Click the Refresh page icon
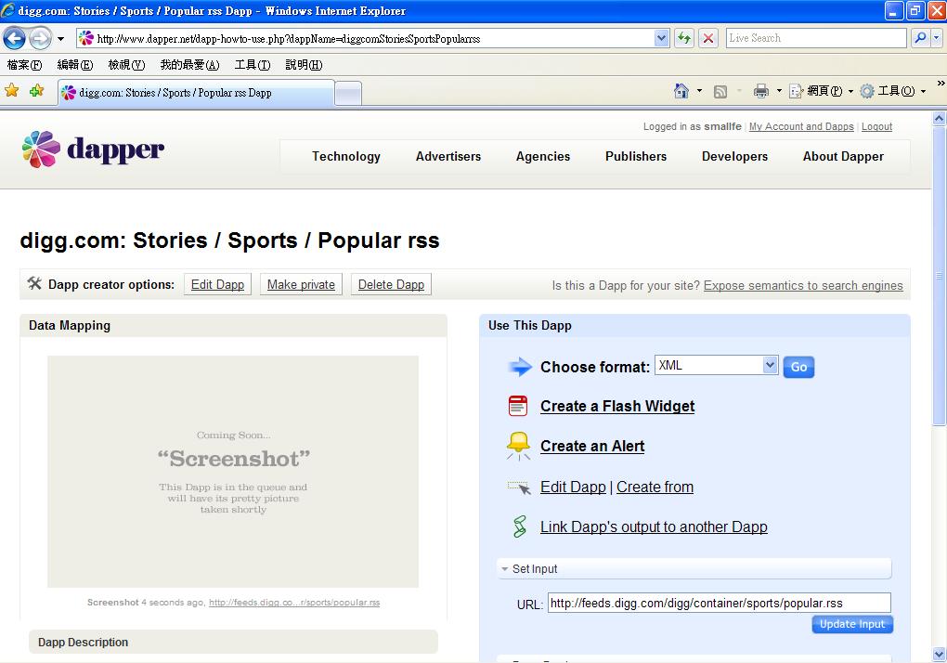Screen dimensions: 947x663 pyautogui.click(x=684, y=38)
